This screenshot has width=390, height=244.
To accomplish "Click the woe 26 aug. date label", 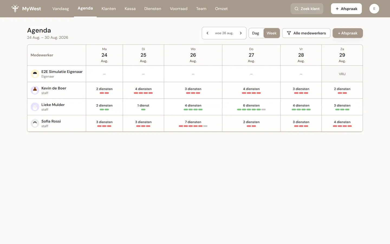I will tap(224, 33).
